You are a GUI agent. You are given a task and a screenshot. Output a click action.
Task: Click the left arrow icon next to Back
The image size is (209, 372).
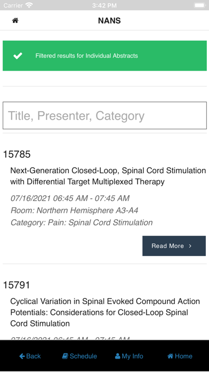click(22, 356)
